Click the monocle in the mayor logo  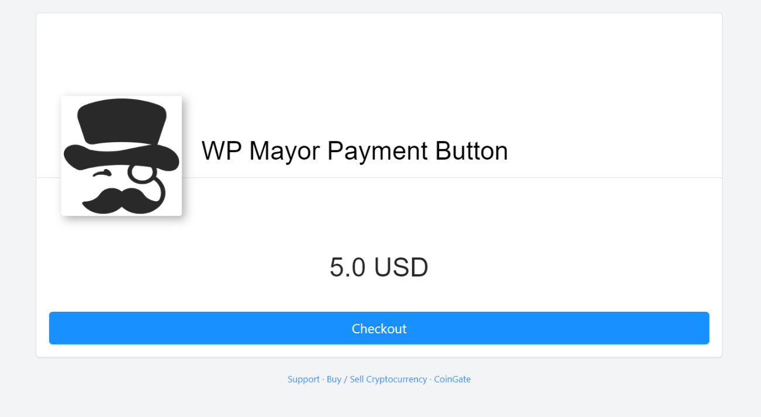[139, 173]
